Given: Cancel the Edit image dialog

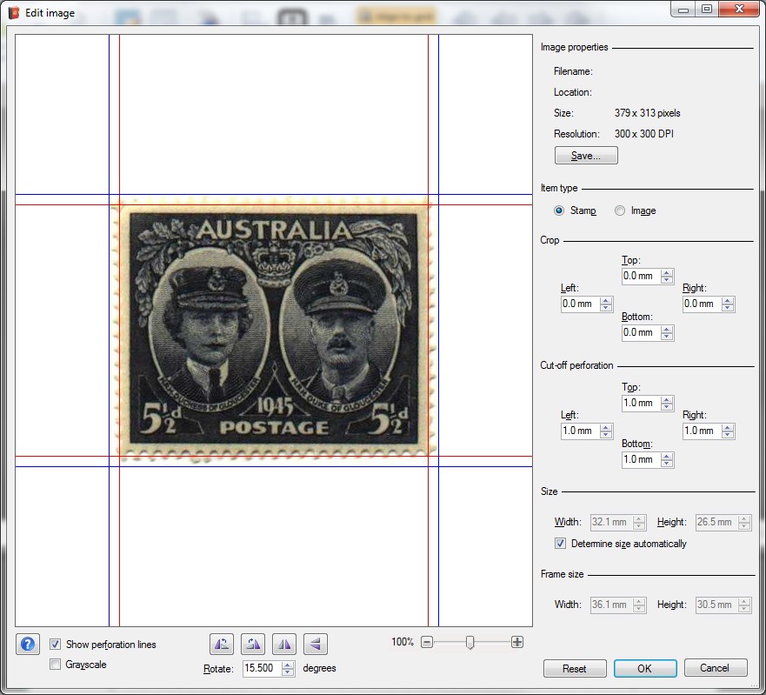Looking at the screenshot, I should (716, 668).
